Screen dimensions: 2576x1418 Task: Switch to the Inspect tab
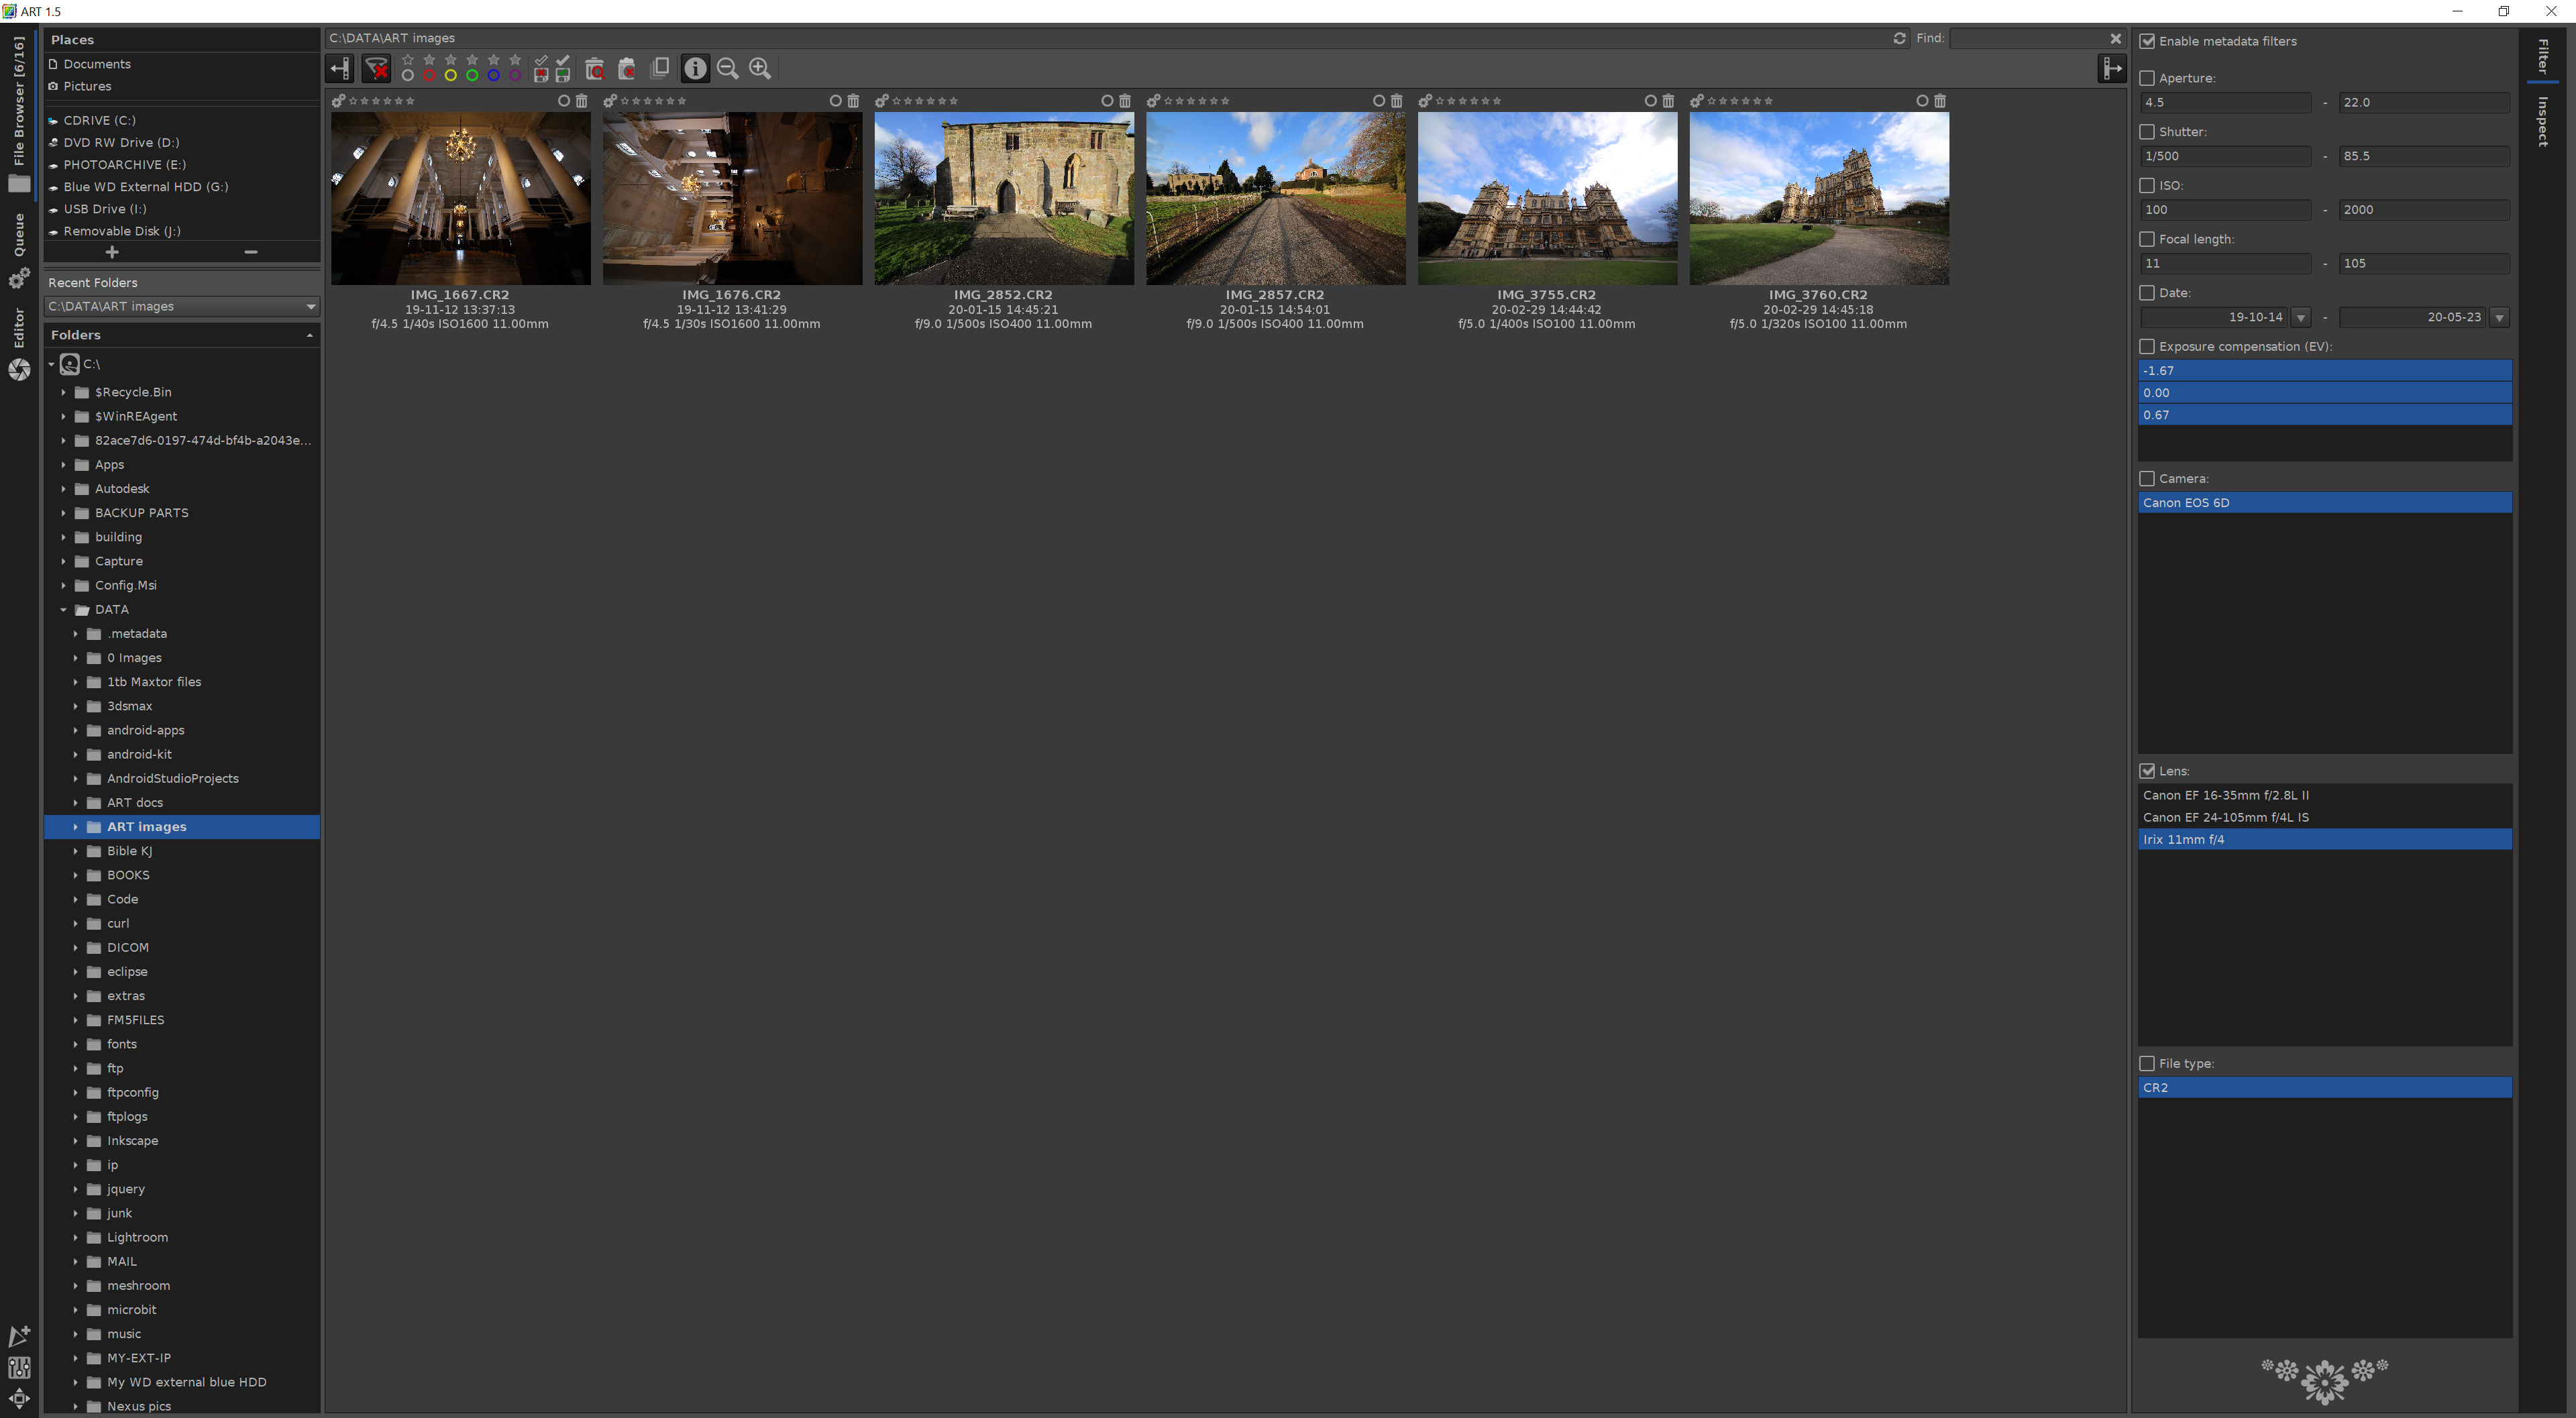click(2542, 122)
